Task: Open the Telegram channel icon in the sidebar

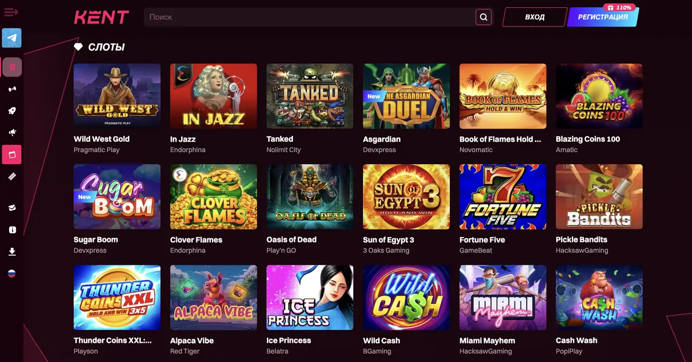Action: (11, 37)
